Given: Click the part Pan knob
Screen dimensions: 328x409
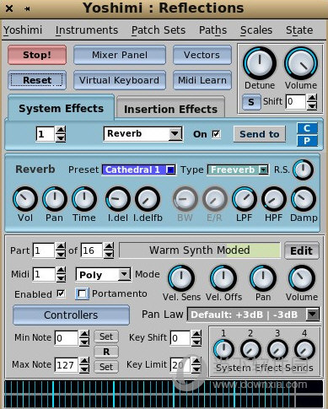Looking at the screenshot, I should (x=263, y=278).
